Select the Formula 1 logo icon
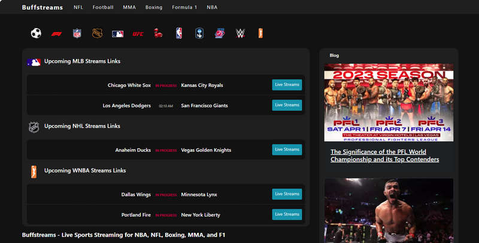 click(56, 34)
